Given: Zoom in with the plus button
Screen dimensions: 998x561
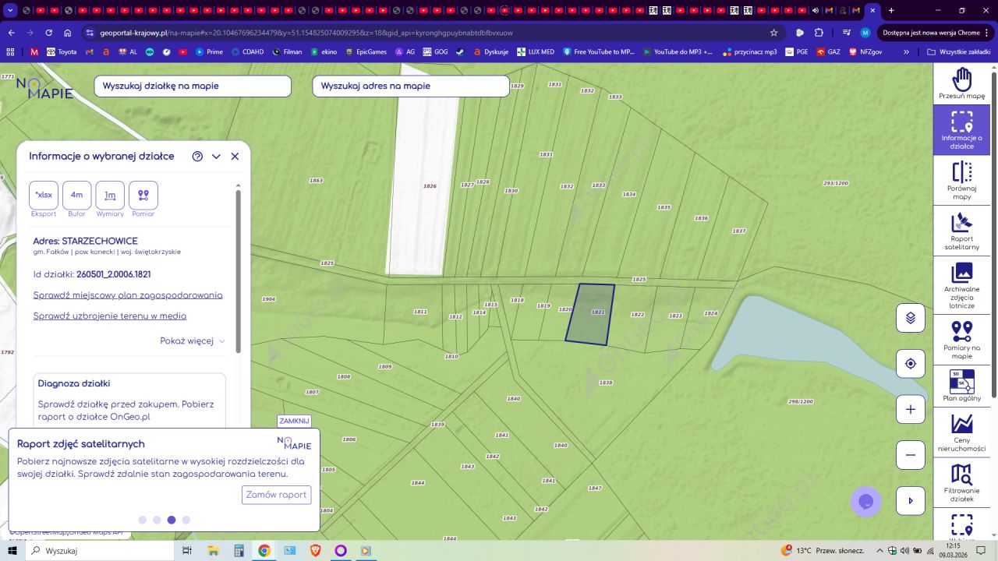Looking at the screenshot, I should pos(910,409).
